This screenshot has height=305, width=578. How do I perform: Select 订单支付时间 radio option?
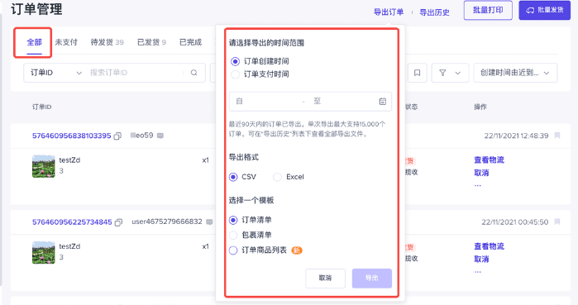(235, 74)
